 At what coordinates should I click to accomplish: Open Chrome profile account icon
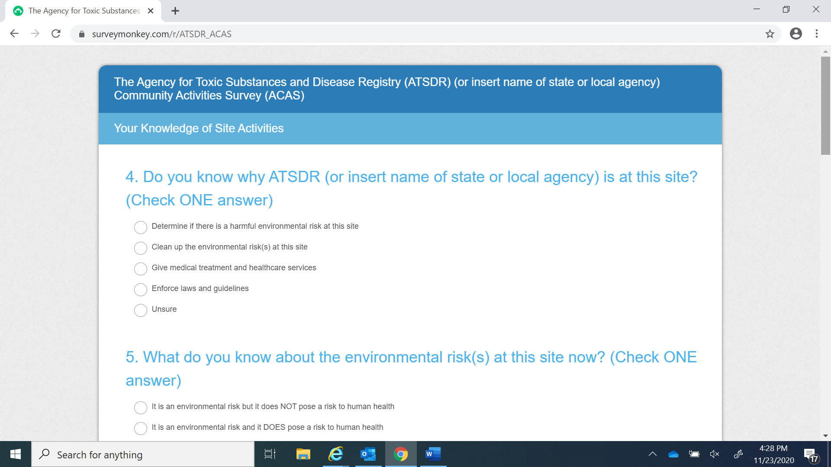796,34
